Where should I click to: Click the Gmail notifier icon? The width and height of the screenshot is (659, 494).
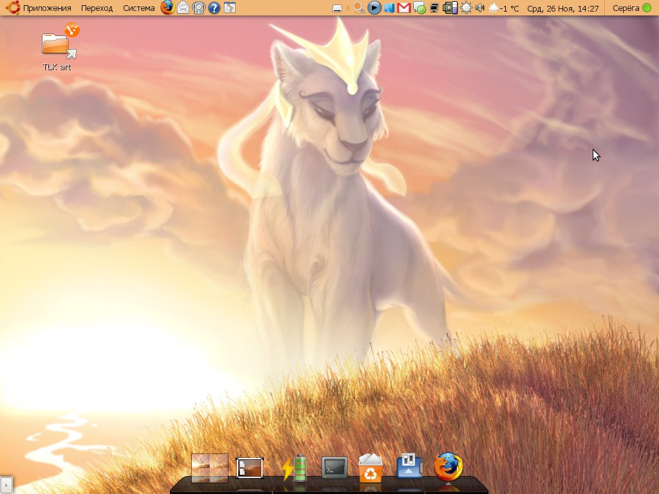(x=404, y=8)
